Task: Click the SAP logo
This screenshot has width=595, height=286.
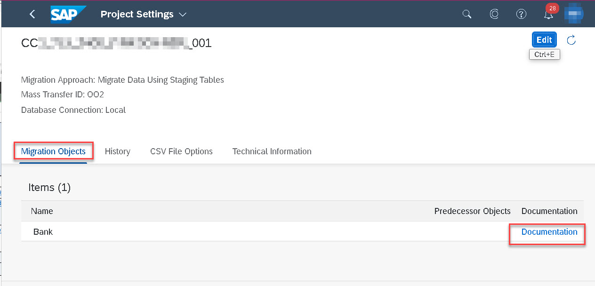Action: pyautogui.click(x=68, y=14)
